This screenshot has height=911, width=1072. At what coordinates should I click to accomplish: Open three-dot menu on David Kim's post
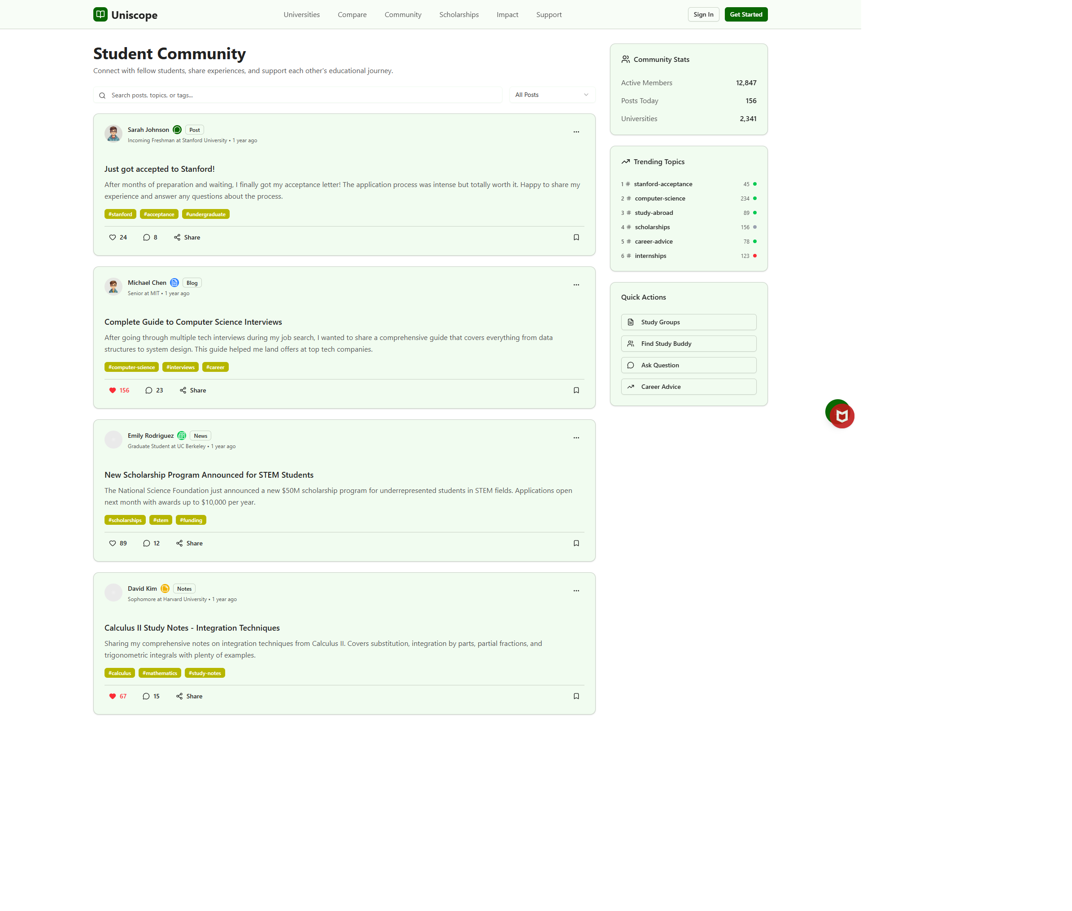point(576,591)
